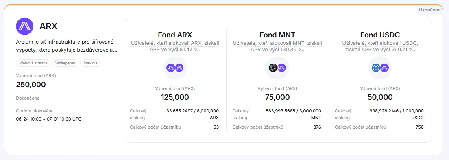Viewport: 449px width, 160px height.
Task: Click the USDC pool APR 260.71 % description
Action: click(380, 46)
